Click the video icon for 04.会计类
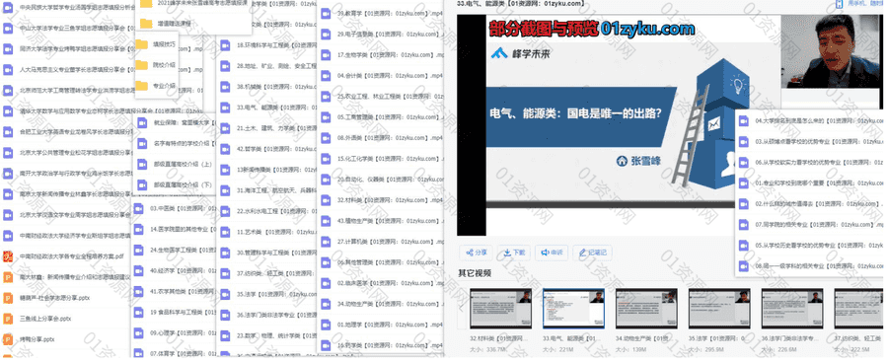Screen dimensions: 888x363 pos(325,75)
